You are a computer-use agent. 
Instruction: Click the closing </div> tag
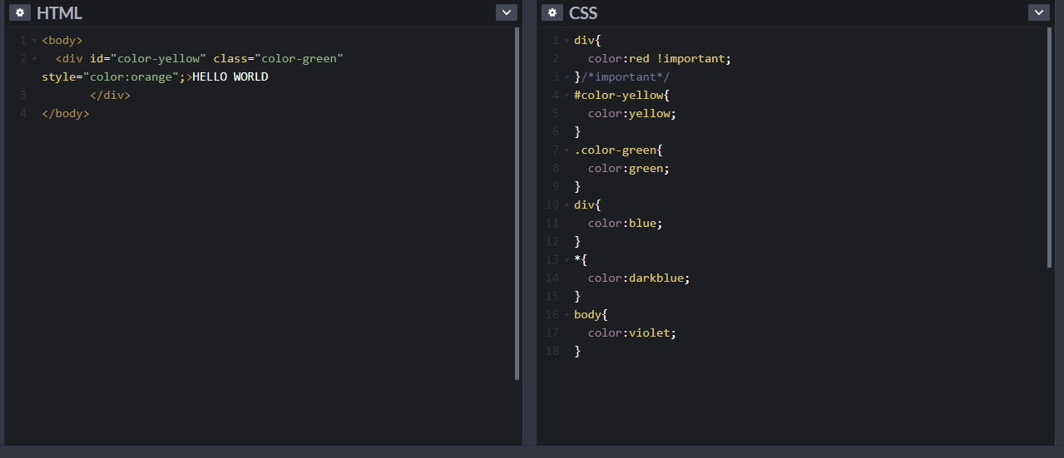pos(111,95)
